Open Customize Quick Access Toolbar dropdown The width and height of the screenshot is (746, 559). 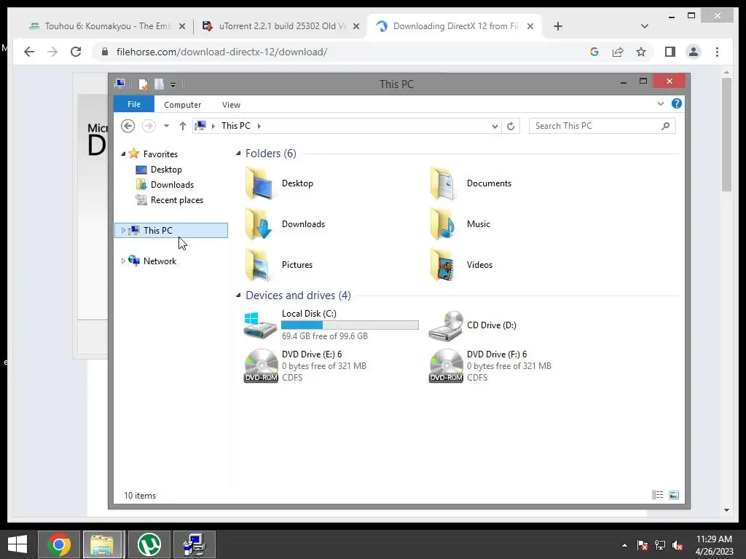coord(173,85)
